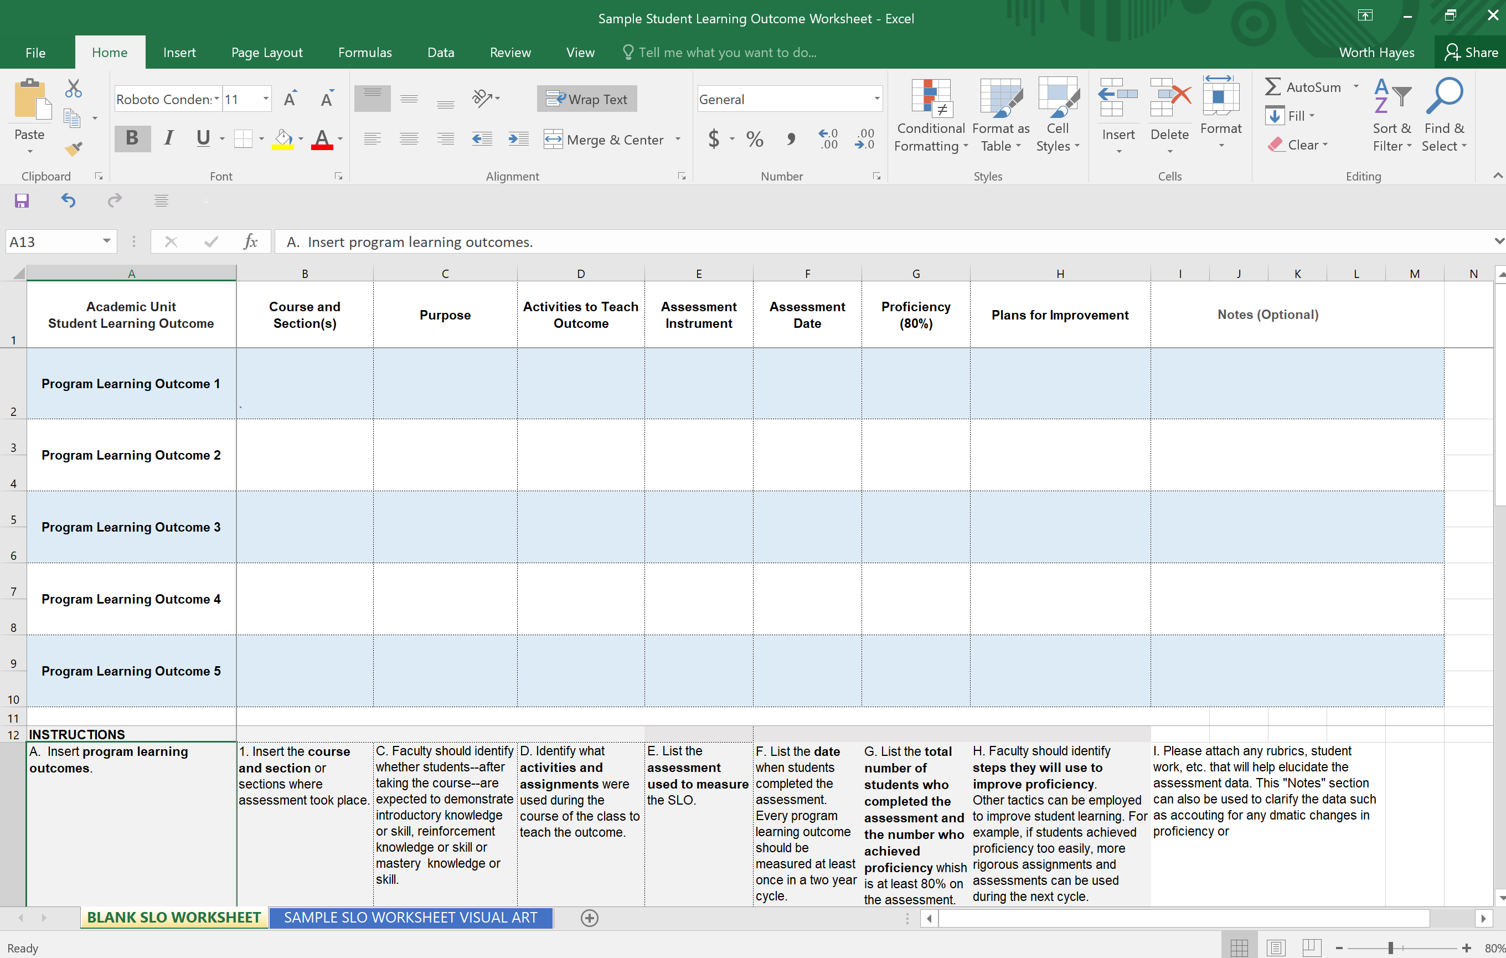Toggle Wrap Text on the selection

(x=586, y=98)
